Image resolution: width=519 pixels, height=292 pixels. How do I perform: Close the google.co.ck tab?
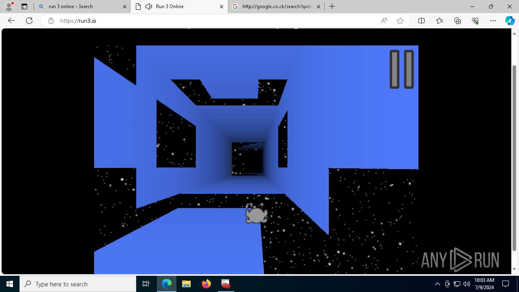click(318, 6)
